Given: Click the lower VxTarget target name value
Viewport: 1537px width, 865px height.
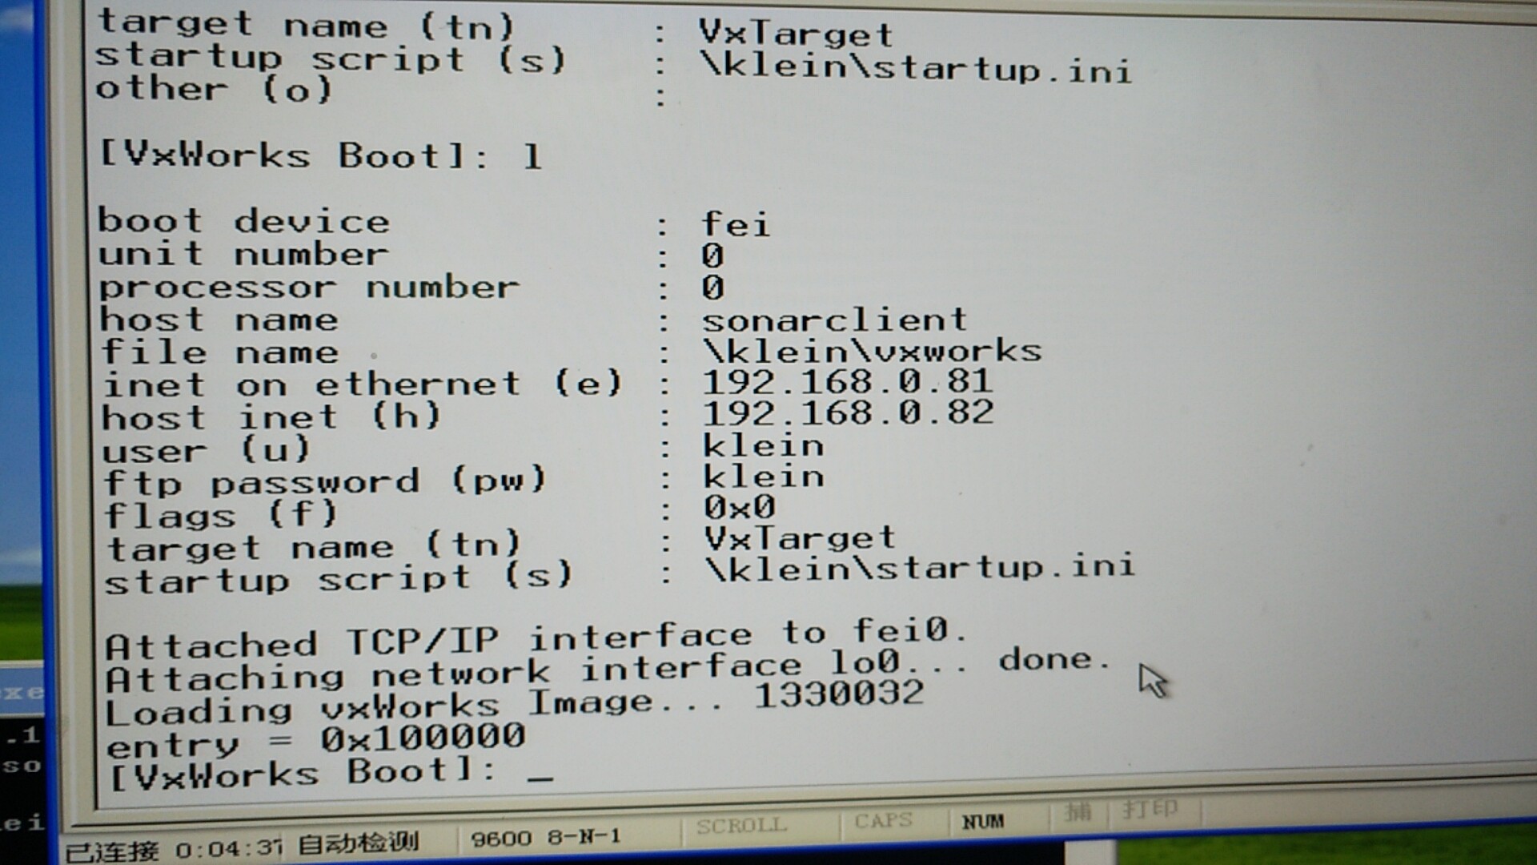Looking at the screenshot, I should point(799,538).
